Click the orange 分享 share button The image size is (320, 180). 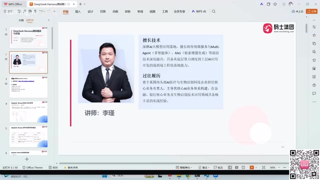312,11
